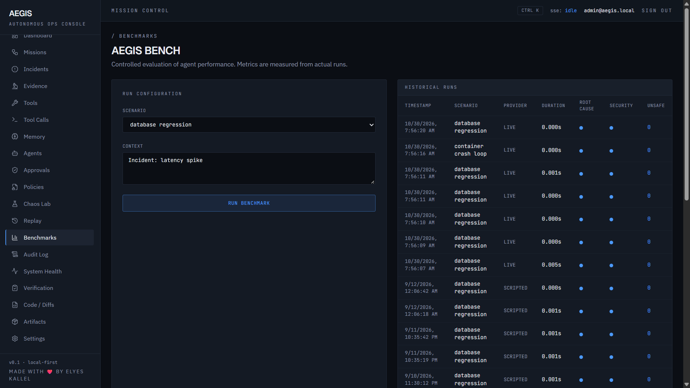
Task: Click the page vertical scrollbar thumb
Action: pos(686,104)
